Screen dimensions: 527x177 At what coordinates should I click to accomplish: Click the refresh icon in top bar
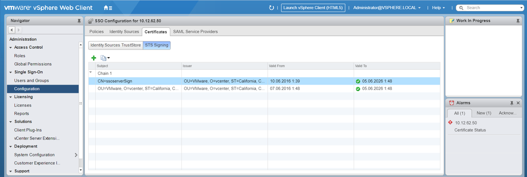click(x=271, y=7)
